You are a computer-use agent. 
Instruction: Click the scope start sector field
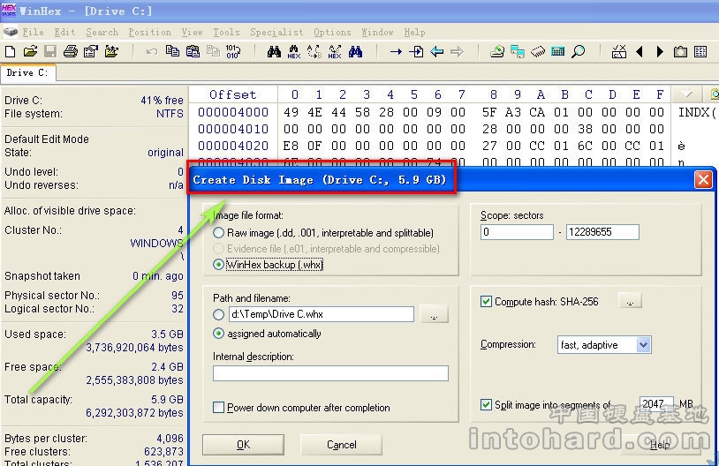(x=517, y=232)
